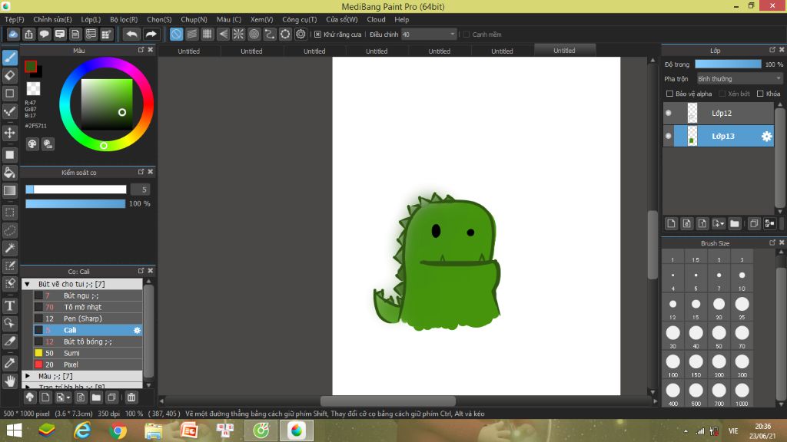Select the rectangular Selection tool

9,213
